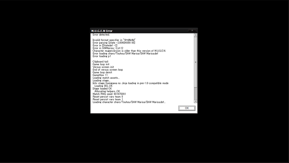Click the 'Error parsing [state -2' line
The image size is (289, 163).
(x=114, y=43)
